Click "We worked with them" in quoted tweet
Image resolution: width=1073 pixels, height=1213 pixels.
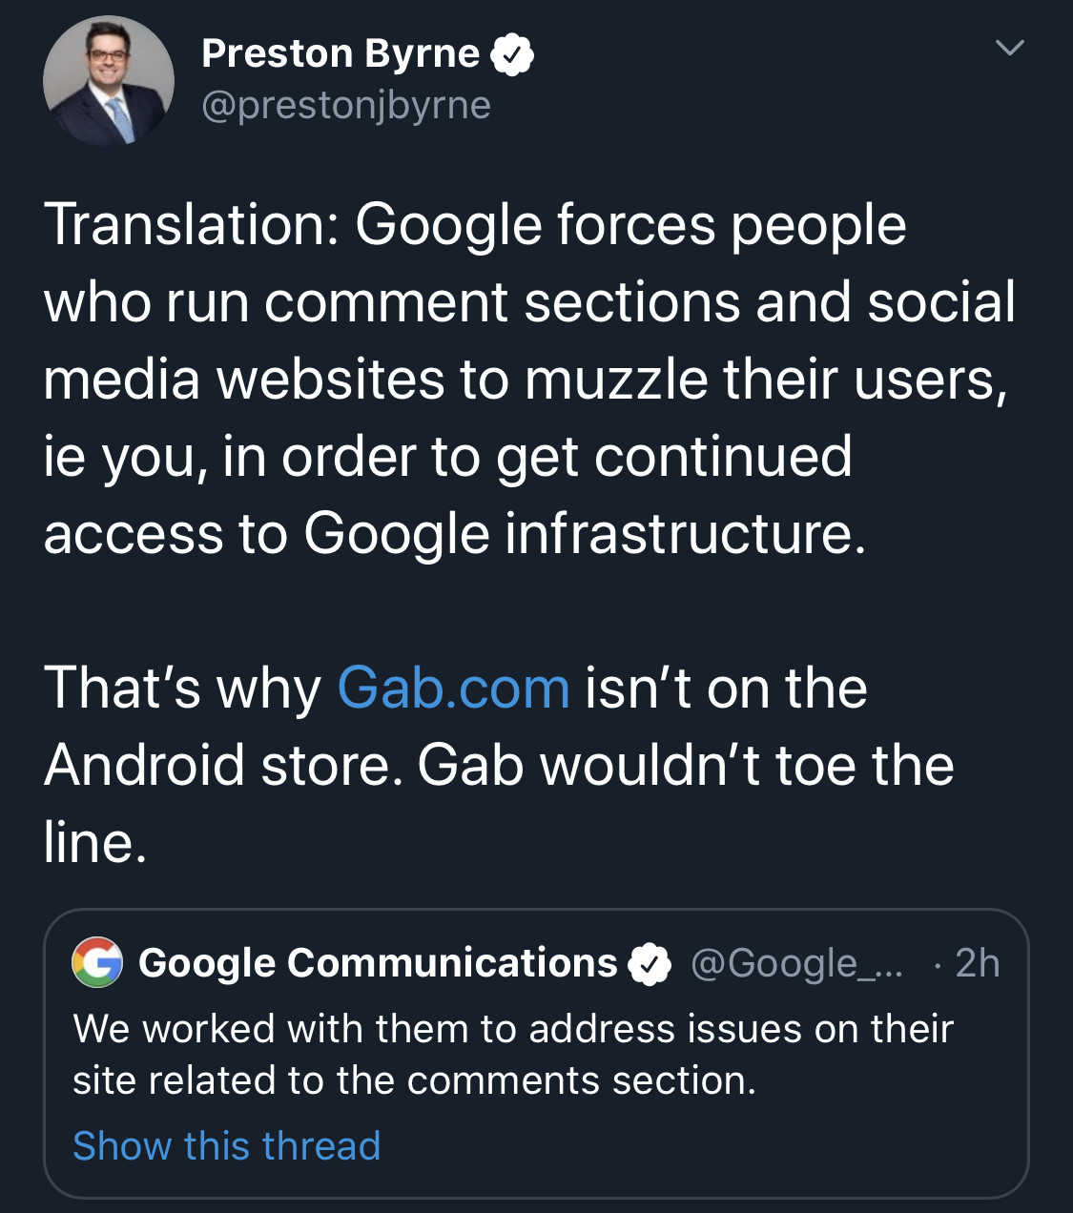tap(269, 1029)
